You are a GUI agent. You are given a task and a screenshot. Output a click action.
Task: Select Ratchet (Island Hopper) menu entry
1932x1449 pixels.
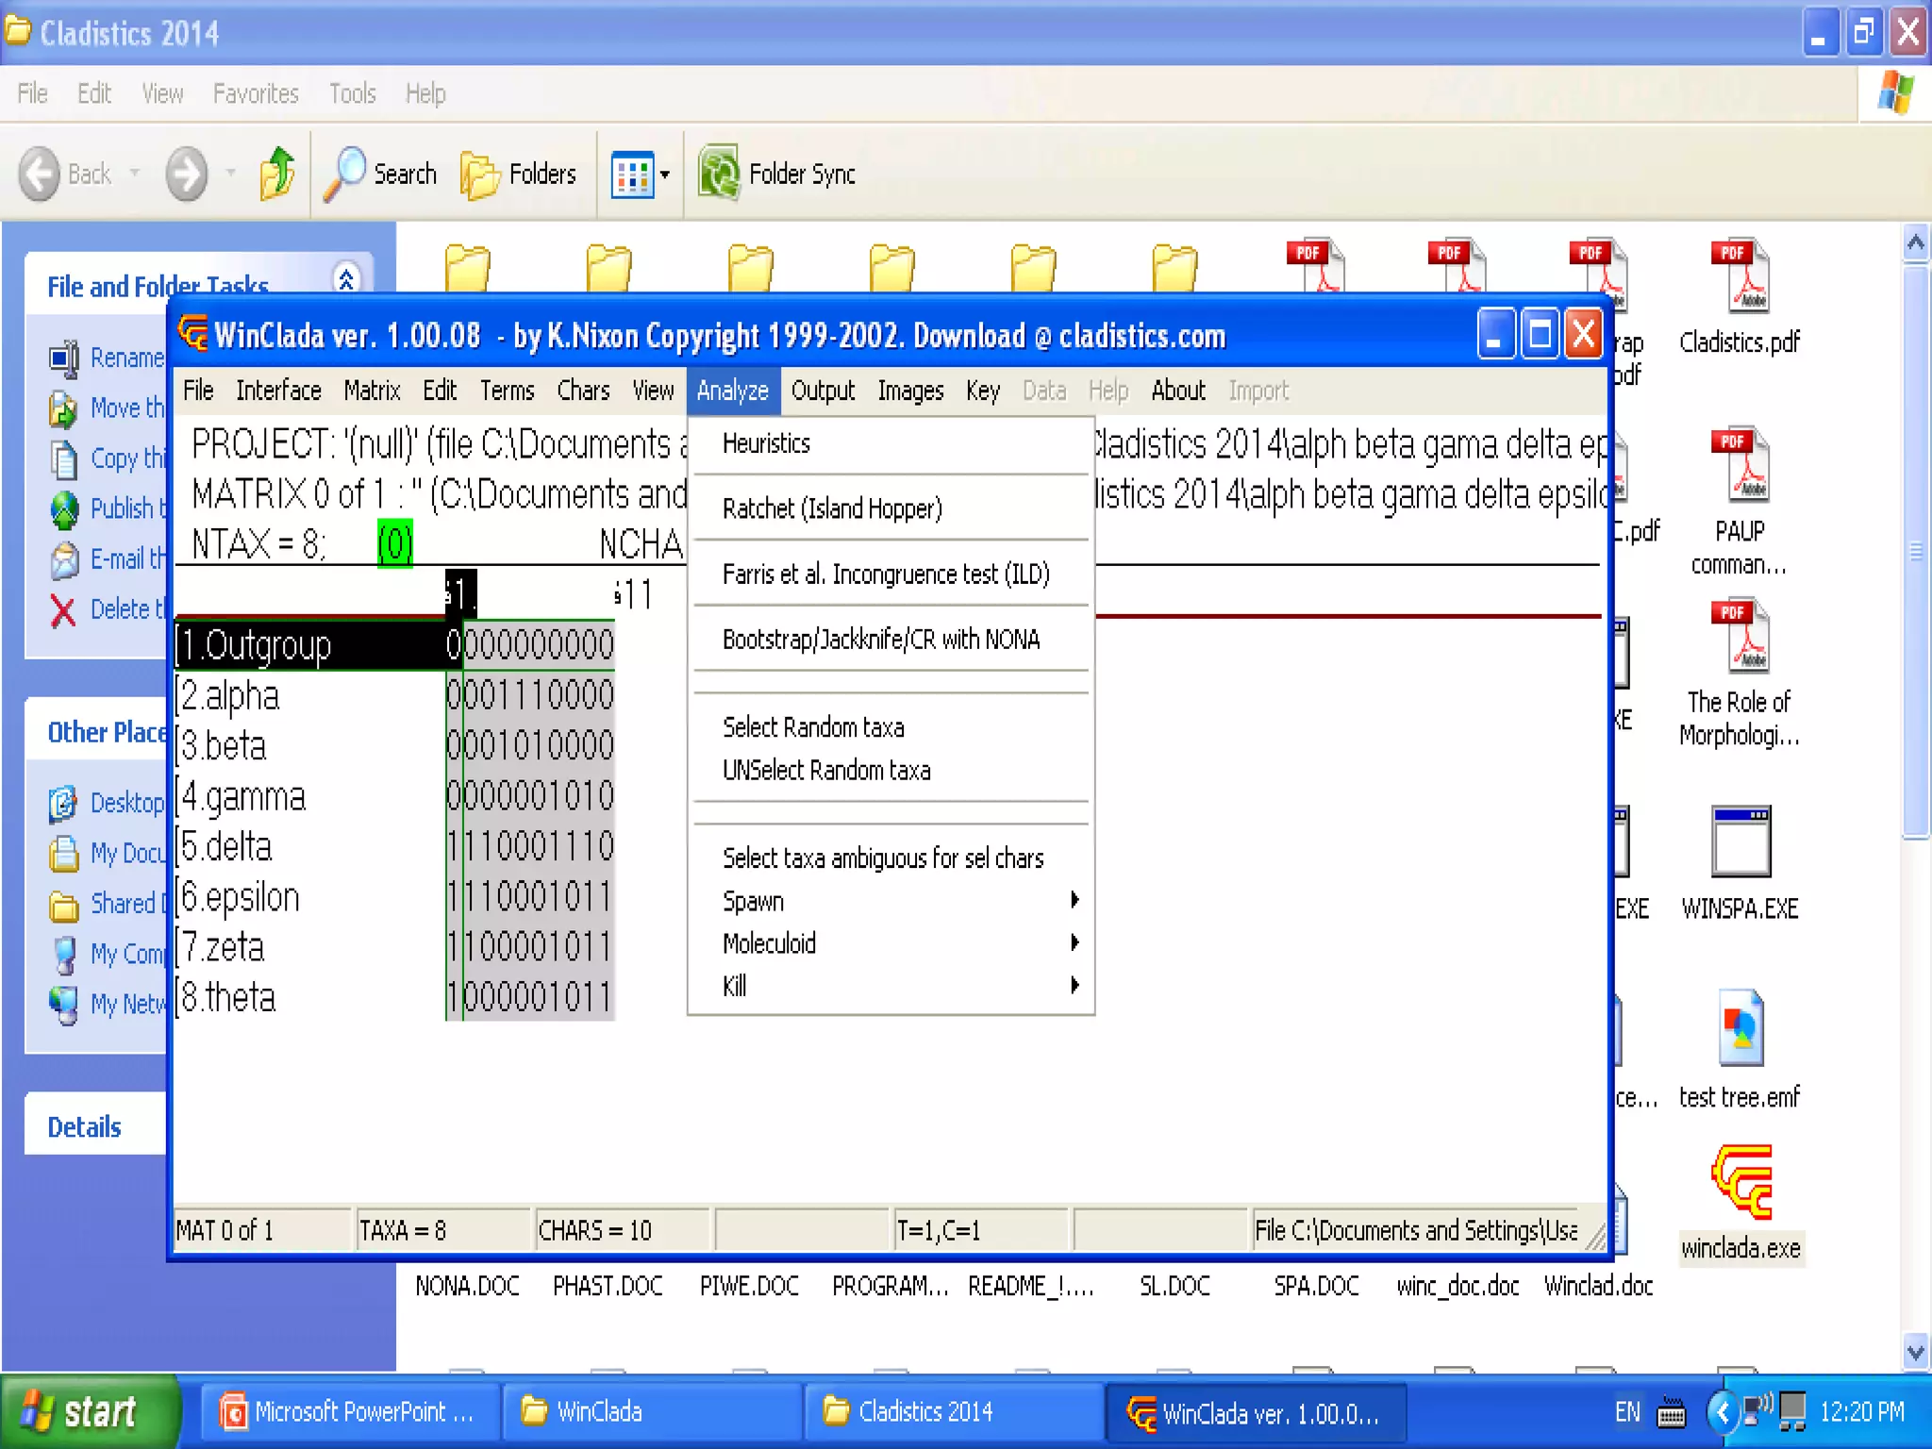click(x=832, y=509)
